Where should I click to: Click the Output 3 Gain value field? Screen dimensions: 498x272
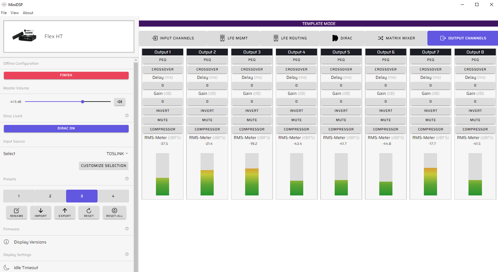pos(252,102)
